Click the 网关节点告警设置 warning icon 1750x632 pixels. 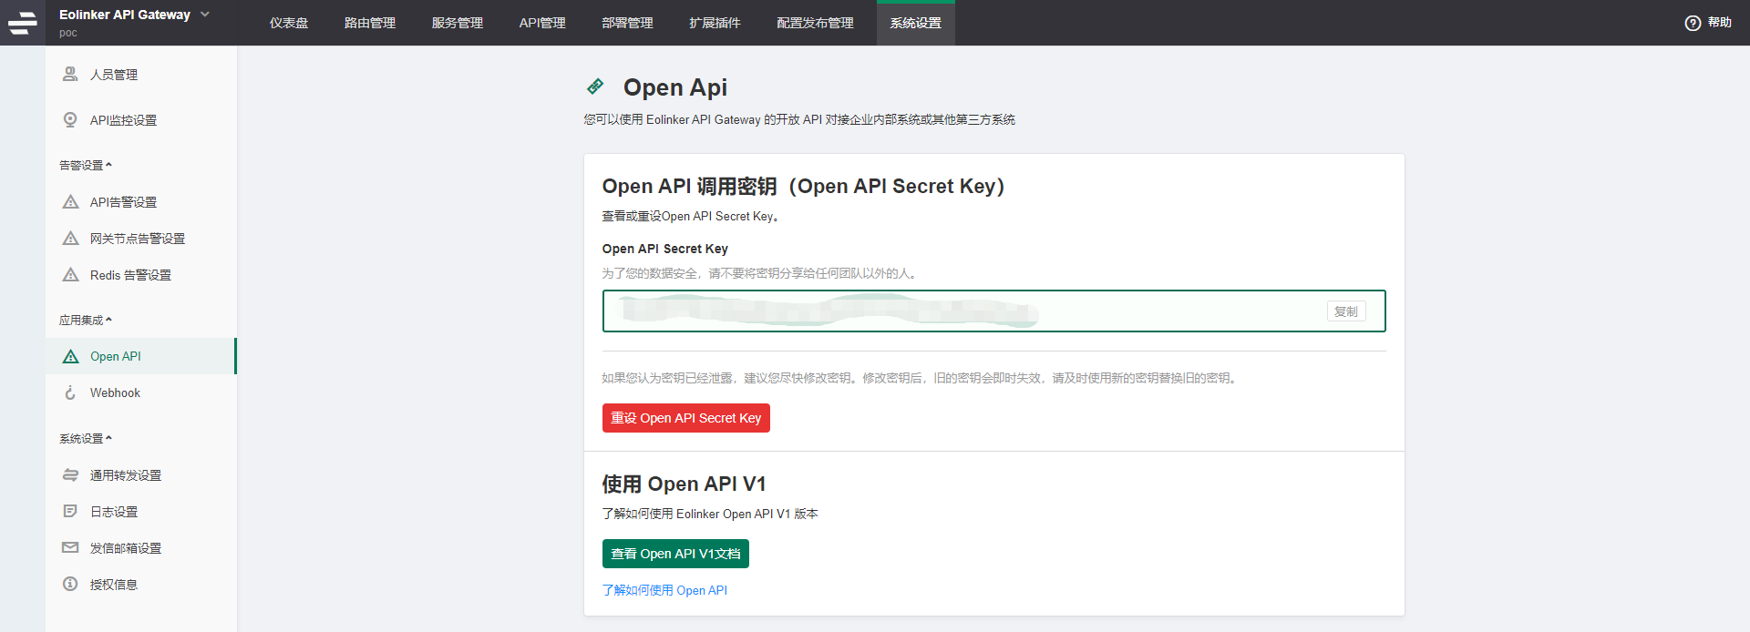tap(70, 238)
